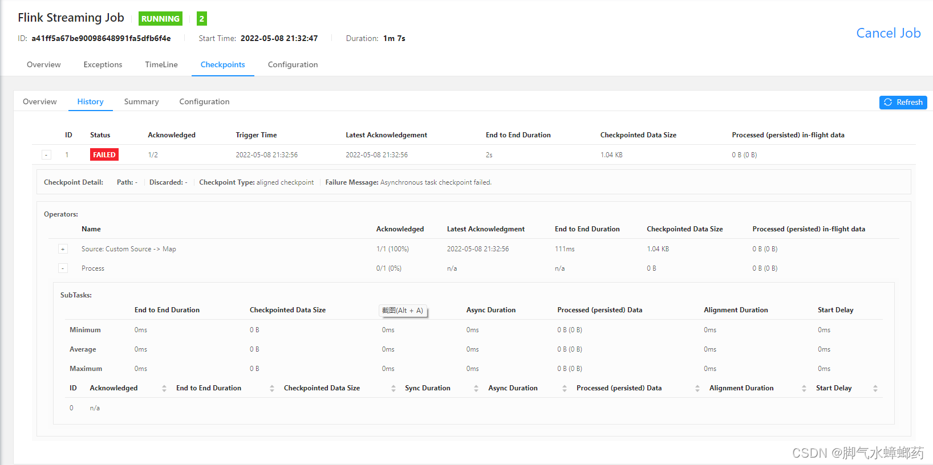Open the checkpoints Configuration sub-tab
Viewport: 933px width, 465px height.
pyautogui.click(x=204, y=101)
